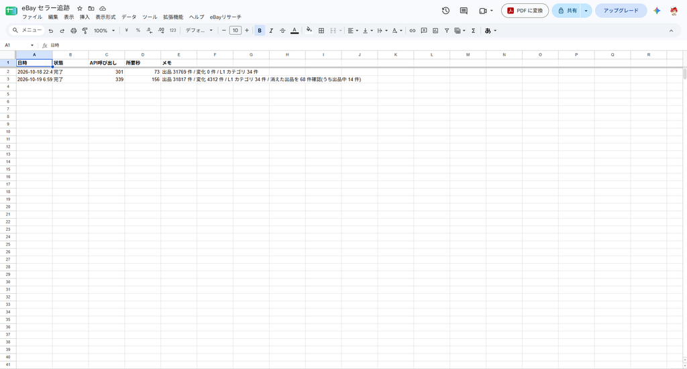Image resolution: width=687 pixels, height=369 pixels.
Task: Open the データ menu
Action: pyautogui.click(x=129, y=17)
